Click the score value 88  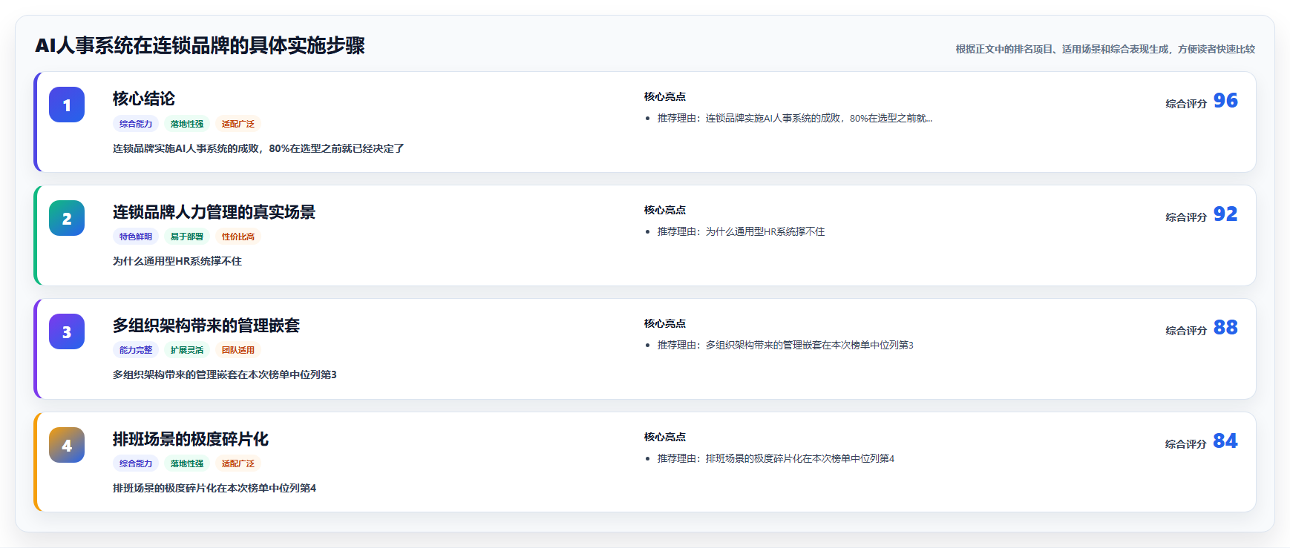1225,328
